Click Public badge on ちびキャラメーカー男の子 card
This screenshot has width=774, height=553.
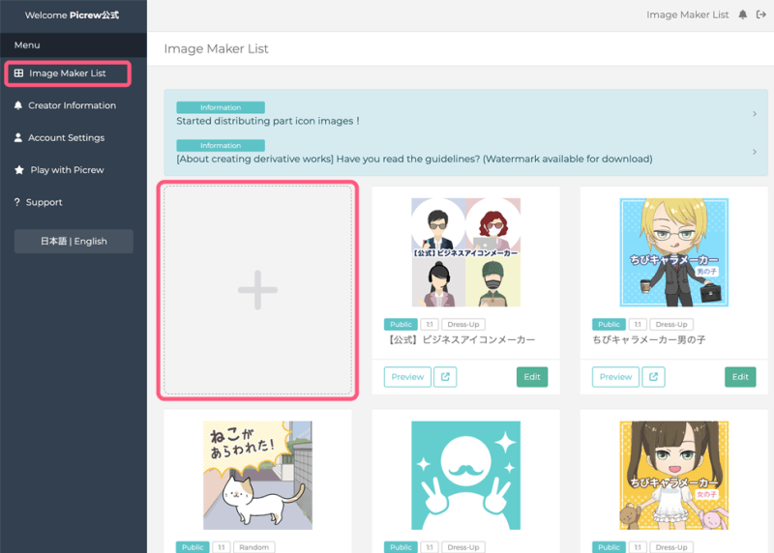610,324
